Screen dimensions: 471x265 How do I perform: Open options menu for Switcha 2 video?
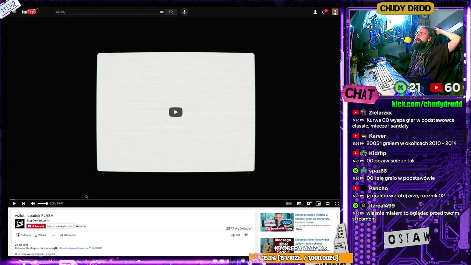(337, 217)
